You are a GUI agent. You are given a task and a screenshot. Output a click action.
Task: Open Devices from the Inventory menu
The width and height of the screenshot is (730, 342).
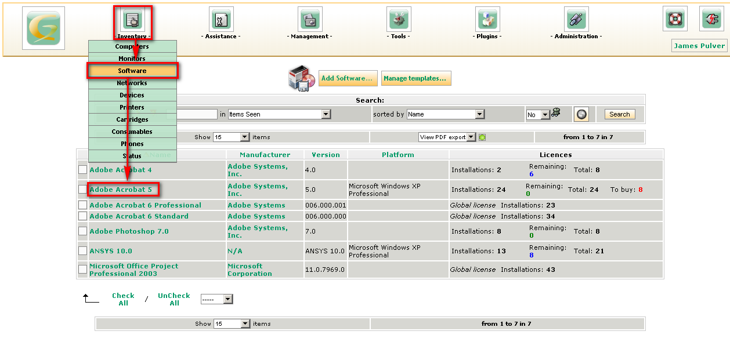132,95
